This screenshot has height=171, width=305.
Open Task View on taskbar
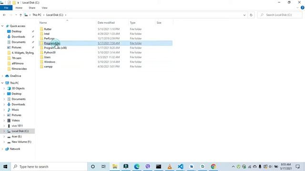pyautogui.click(x=103, y=167)
